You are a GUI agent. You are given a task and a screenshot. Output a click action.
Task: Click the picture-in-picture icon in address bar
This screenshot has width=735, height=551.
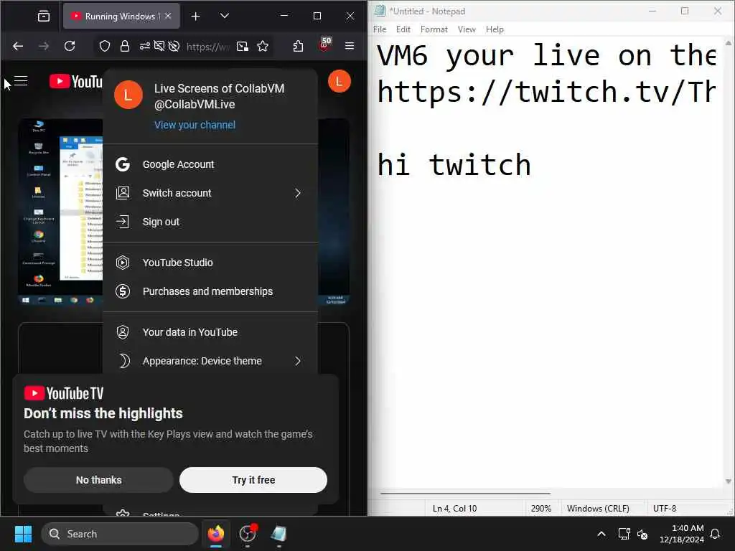243,46
